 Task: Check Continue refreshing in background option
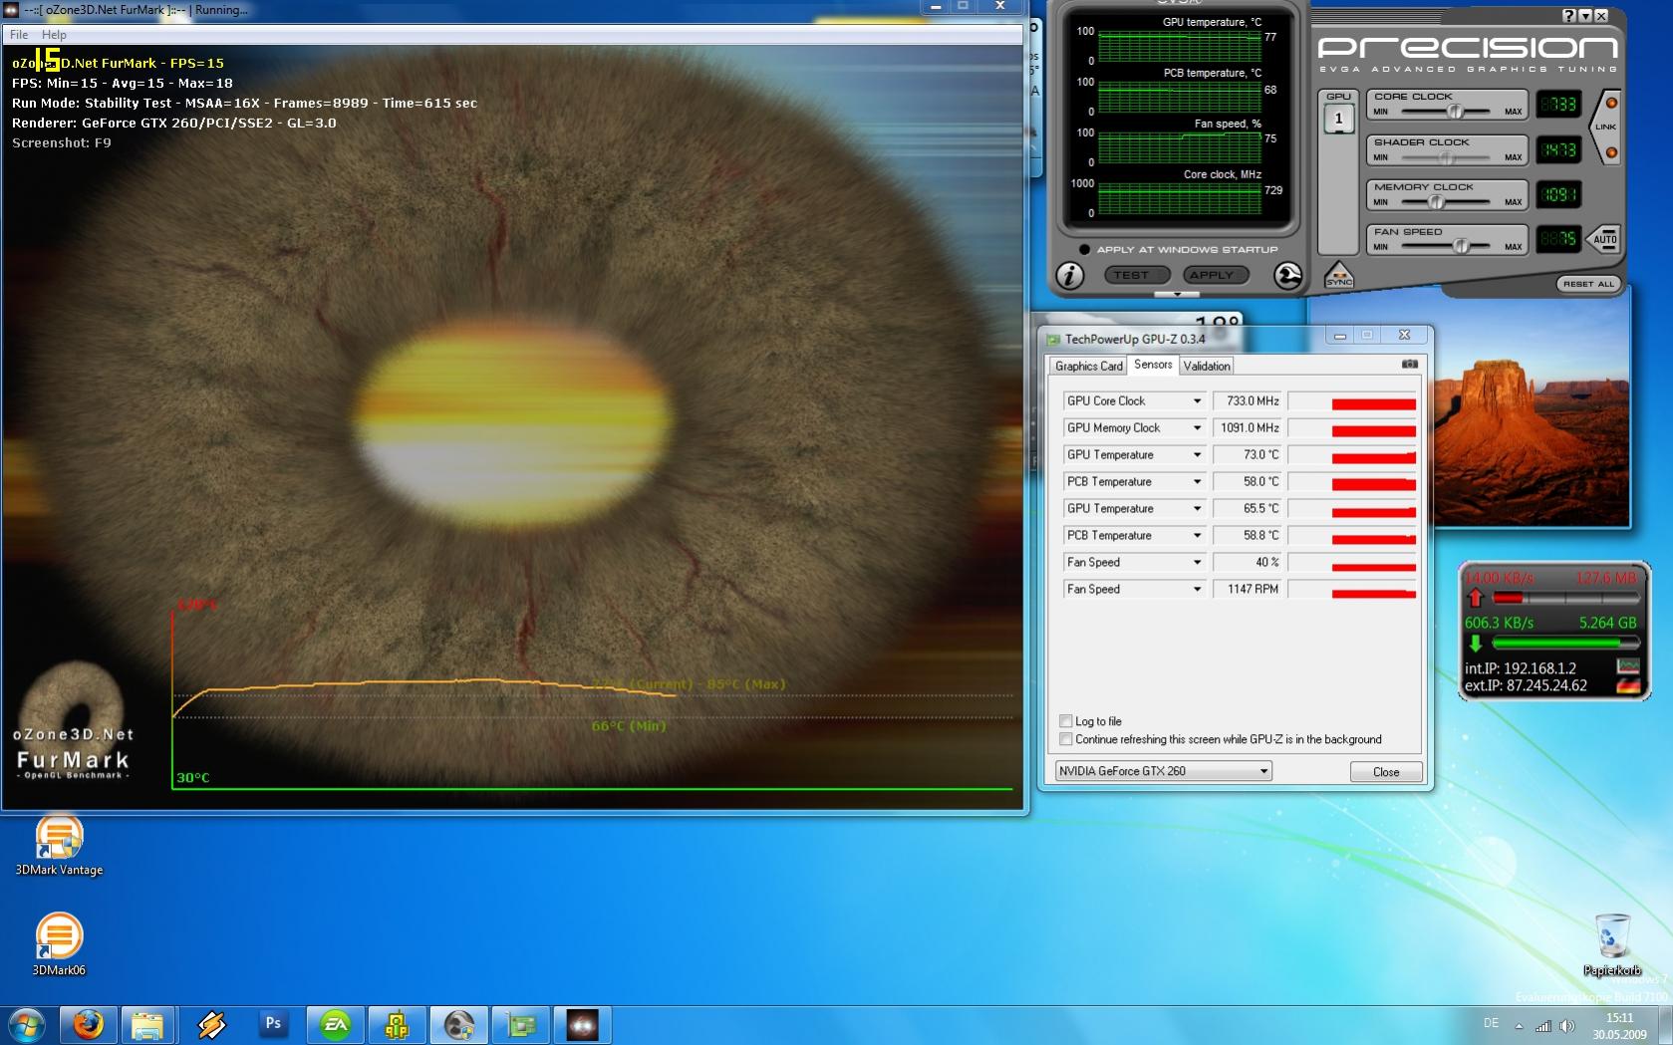[1066, 739]
